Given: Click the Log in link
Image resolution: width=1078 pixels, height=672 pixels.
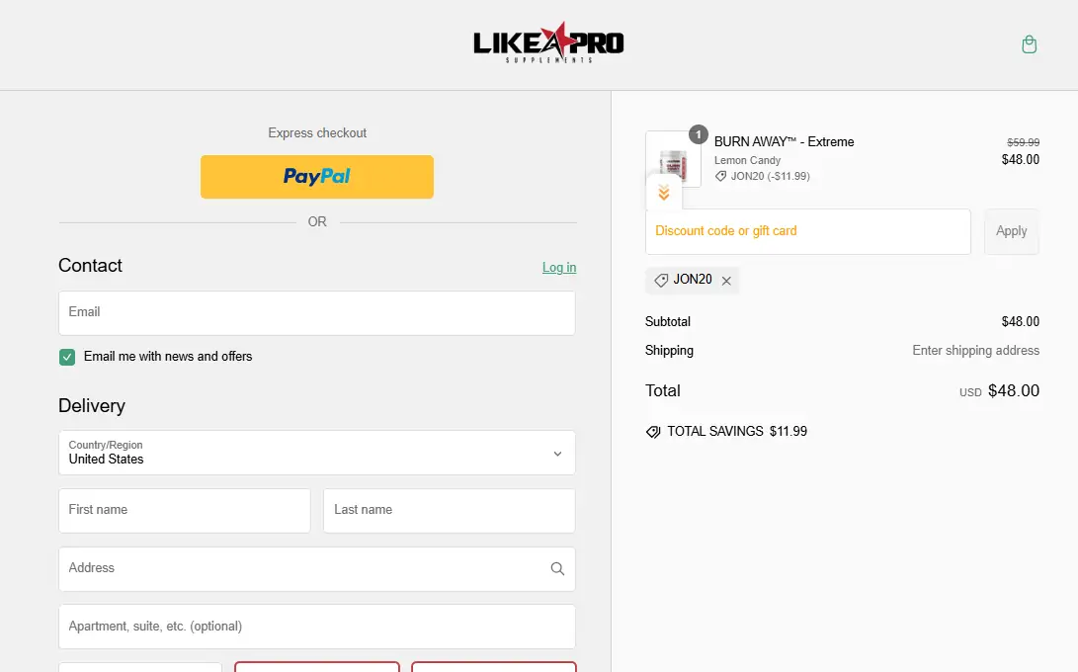Looking at the screenshot, I should click(x=559, y=268).
